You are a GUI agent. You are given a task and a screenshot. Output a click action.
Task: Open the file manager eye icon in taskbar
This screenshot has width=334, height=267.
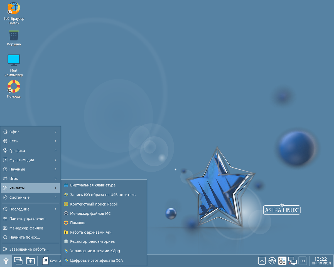point(31,261)
